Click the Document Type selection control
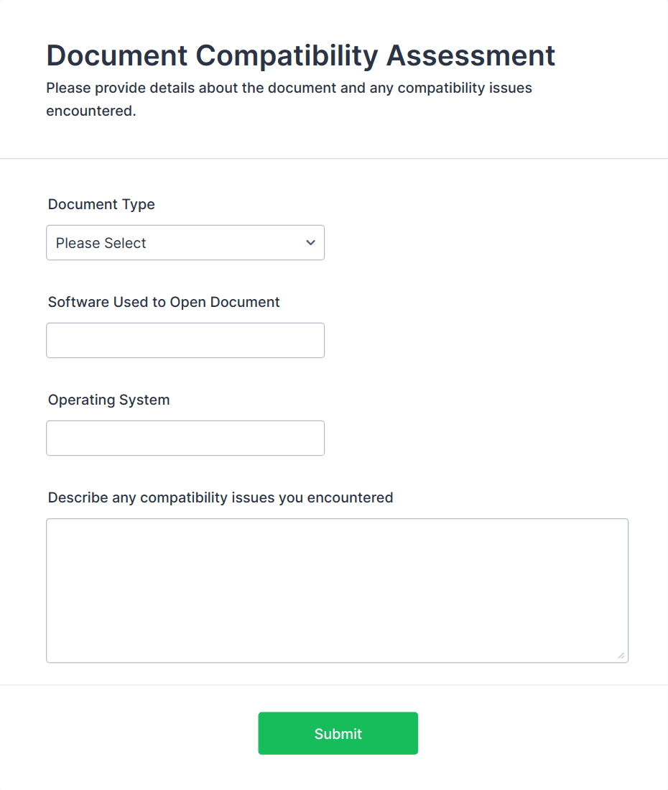This screenshot has width=668, height=790. (185, 242)
